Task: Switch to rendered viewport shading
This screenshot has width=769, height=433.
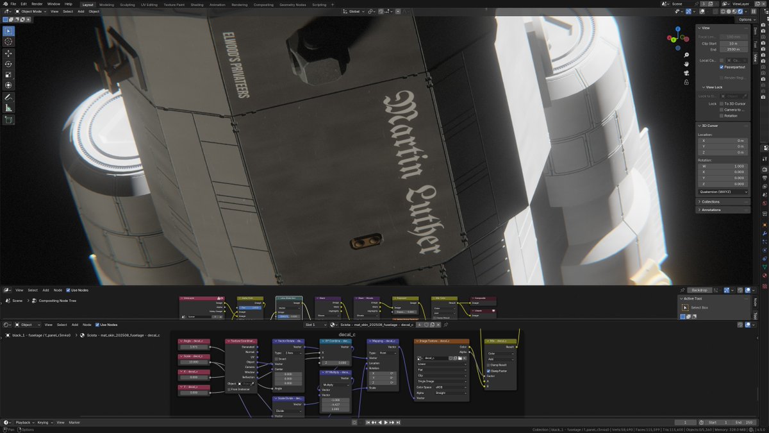Action: point(740,12)
